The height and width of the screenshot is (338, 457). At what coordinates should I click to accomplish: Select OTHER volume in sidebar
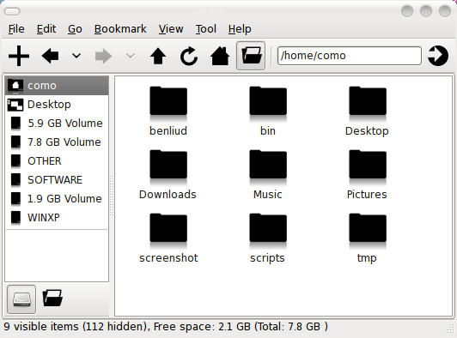[57, 161]
